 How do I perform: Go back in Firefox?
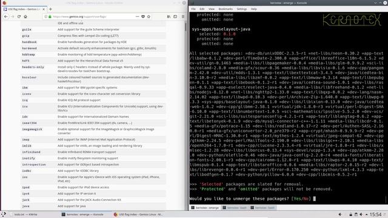(x=6, y=16)
